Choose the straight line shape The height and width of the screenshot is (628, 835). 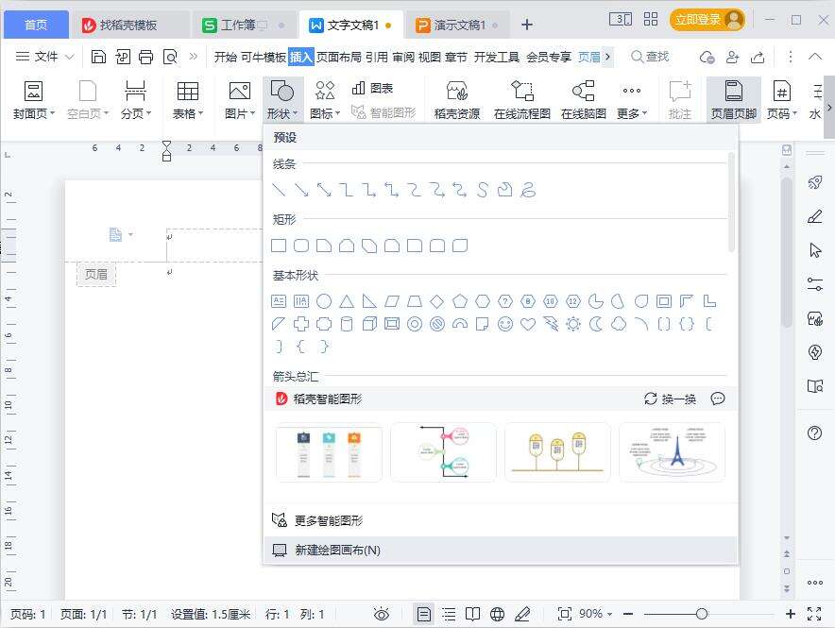coord(279,190)
